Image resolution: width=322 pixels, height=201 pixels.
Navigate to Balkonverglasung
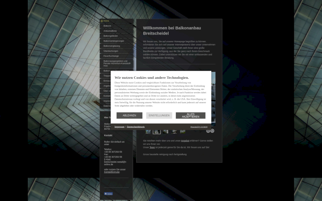(x=111, y=46)
